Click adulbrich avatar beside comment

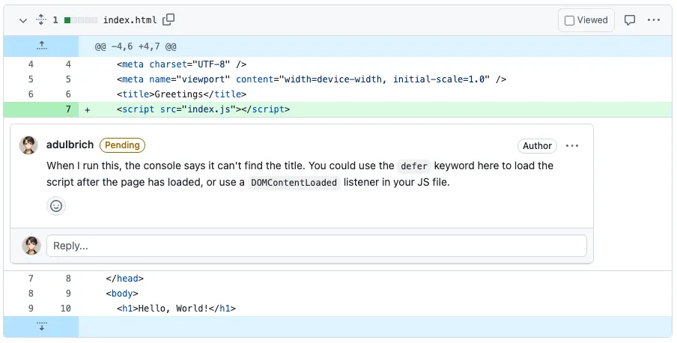coord(28,145)
